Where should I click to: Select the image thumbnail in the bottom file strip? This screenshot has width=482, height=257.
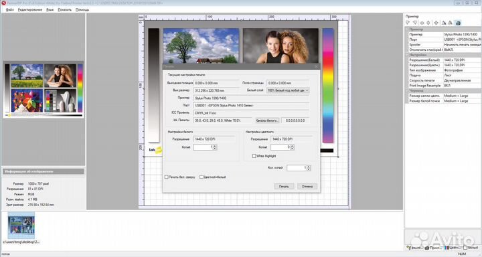(21, 225)
